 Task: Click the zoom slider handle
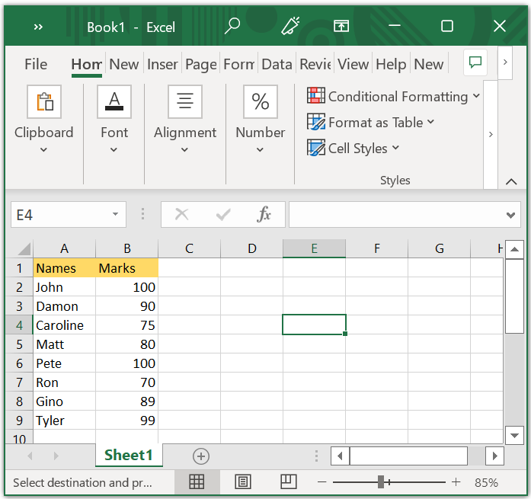(381, 481)
